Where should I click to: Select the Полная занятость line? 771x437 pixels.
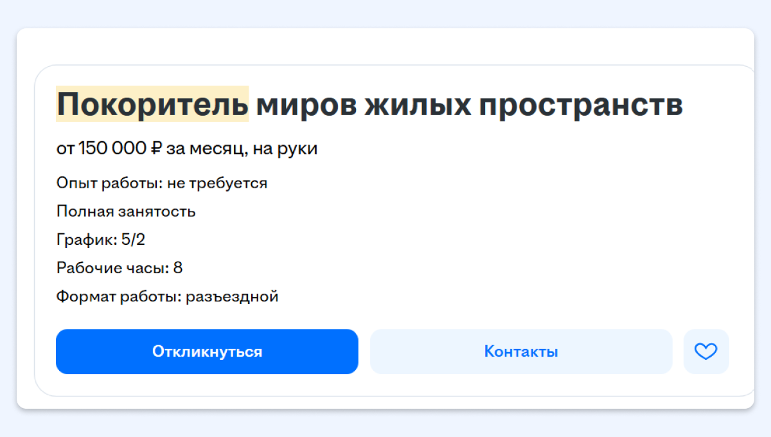tap(126, 211)
